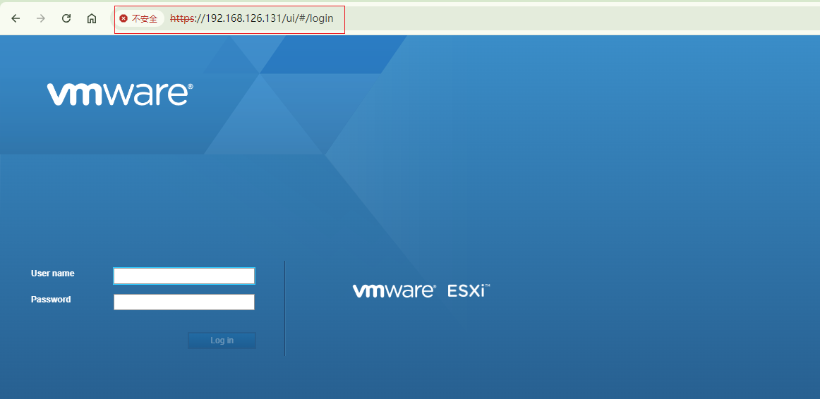Click the User name label
Viewport: 820px width, 399px height.
tap(53, 274)
